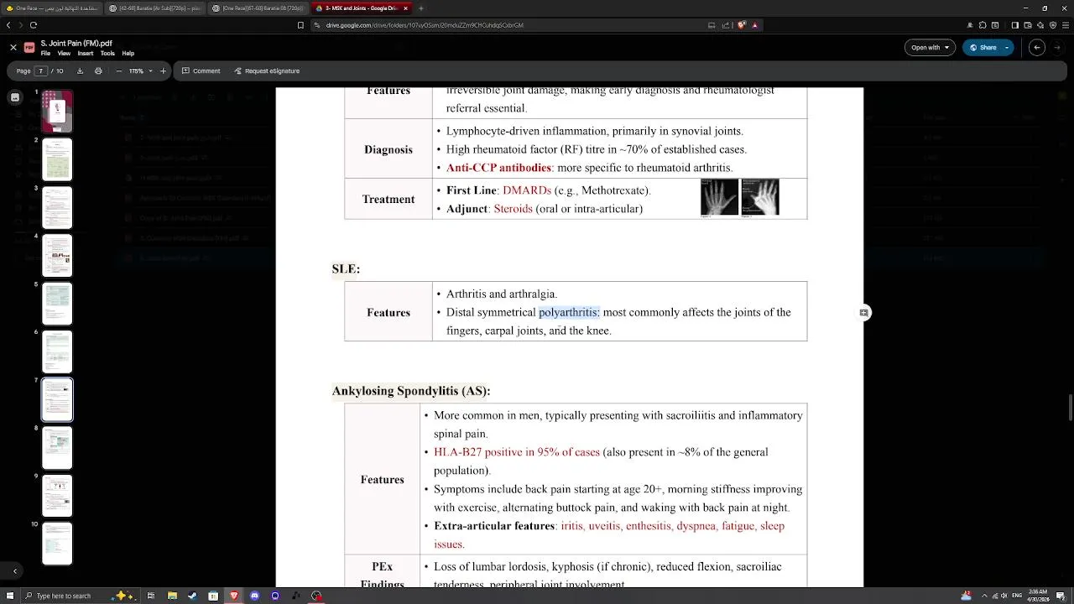Image resolution: width=1074 pixels, height=604 pixels.
Task: Open a new browser tab with plus
Action: tap(421, 8)
